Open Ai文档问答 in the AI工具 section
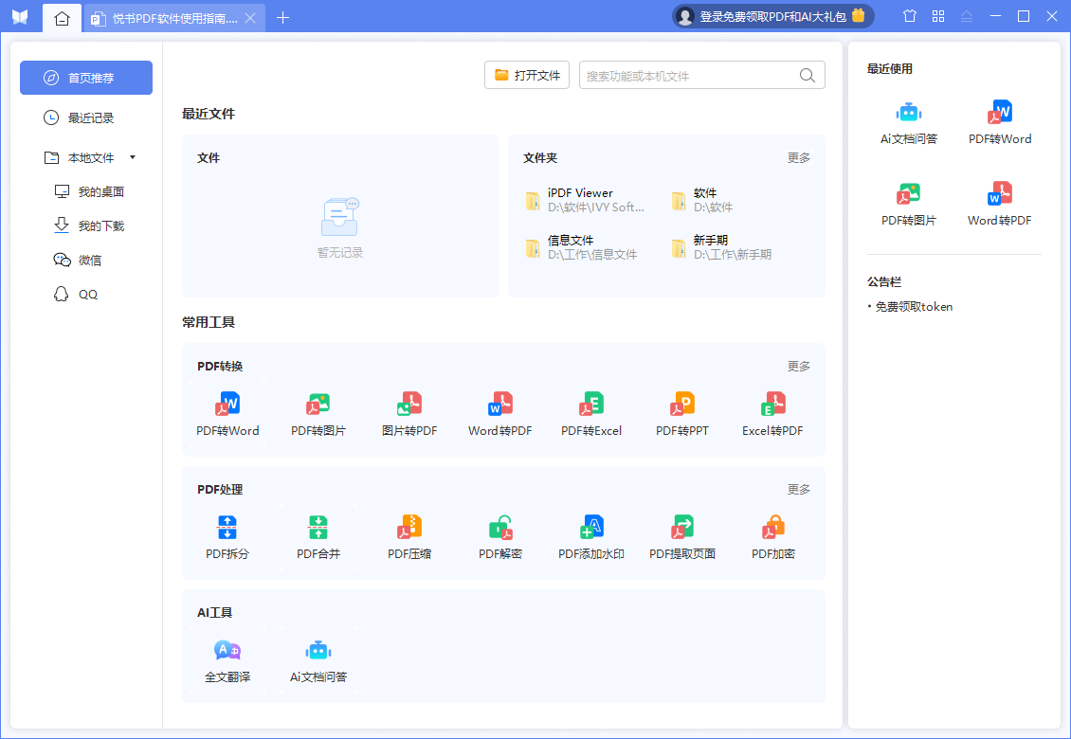Image resolution: width=1071 pixels, height=739 pixels. point(318,660)
